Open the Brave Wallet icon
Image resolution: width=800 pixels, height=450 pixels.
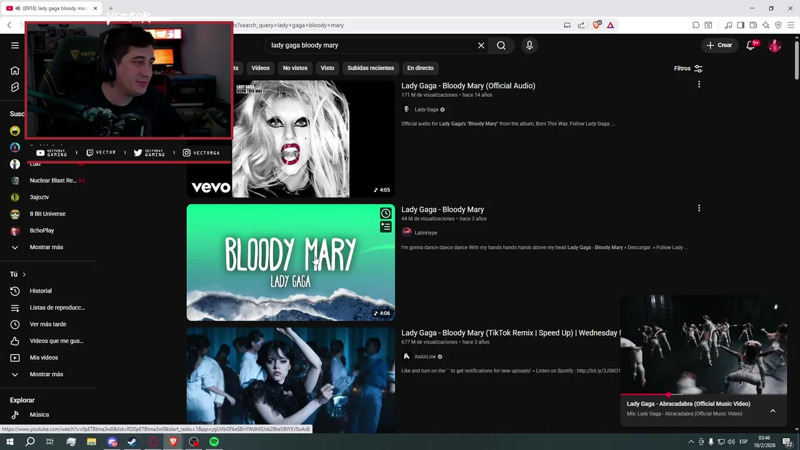[753, 25]
